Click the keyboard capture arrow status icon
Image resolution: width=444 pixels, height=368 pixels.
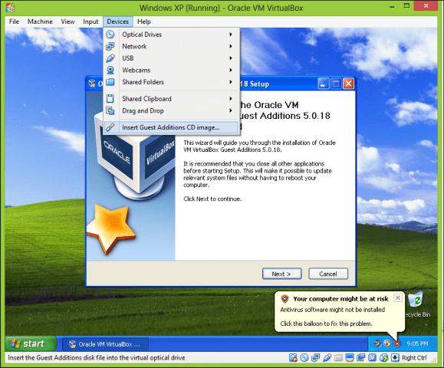pos(395,358)
